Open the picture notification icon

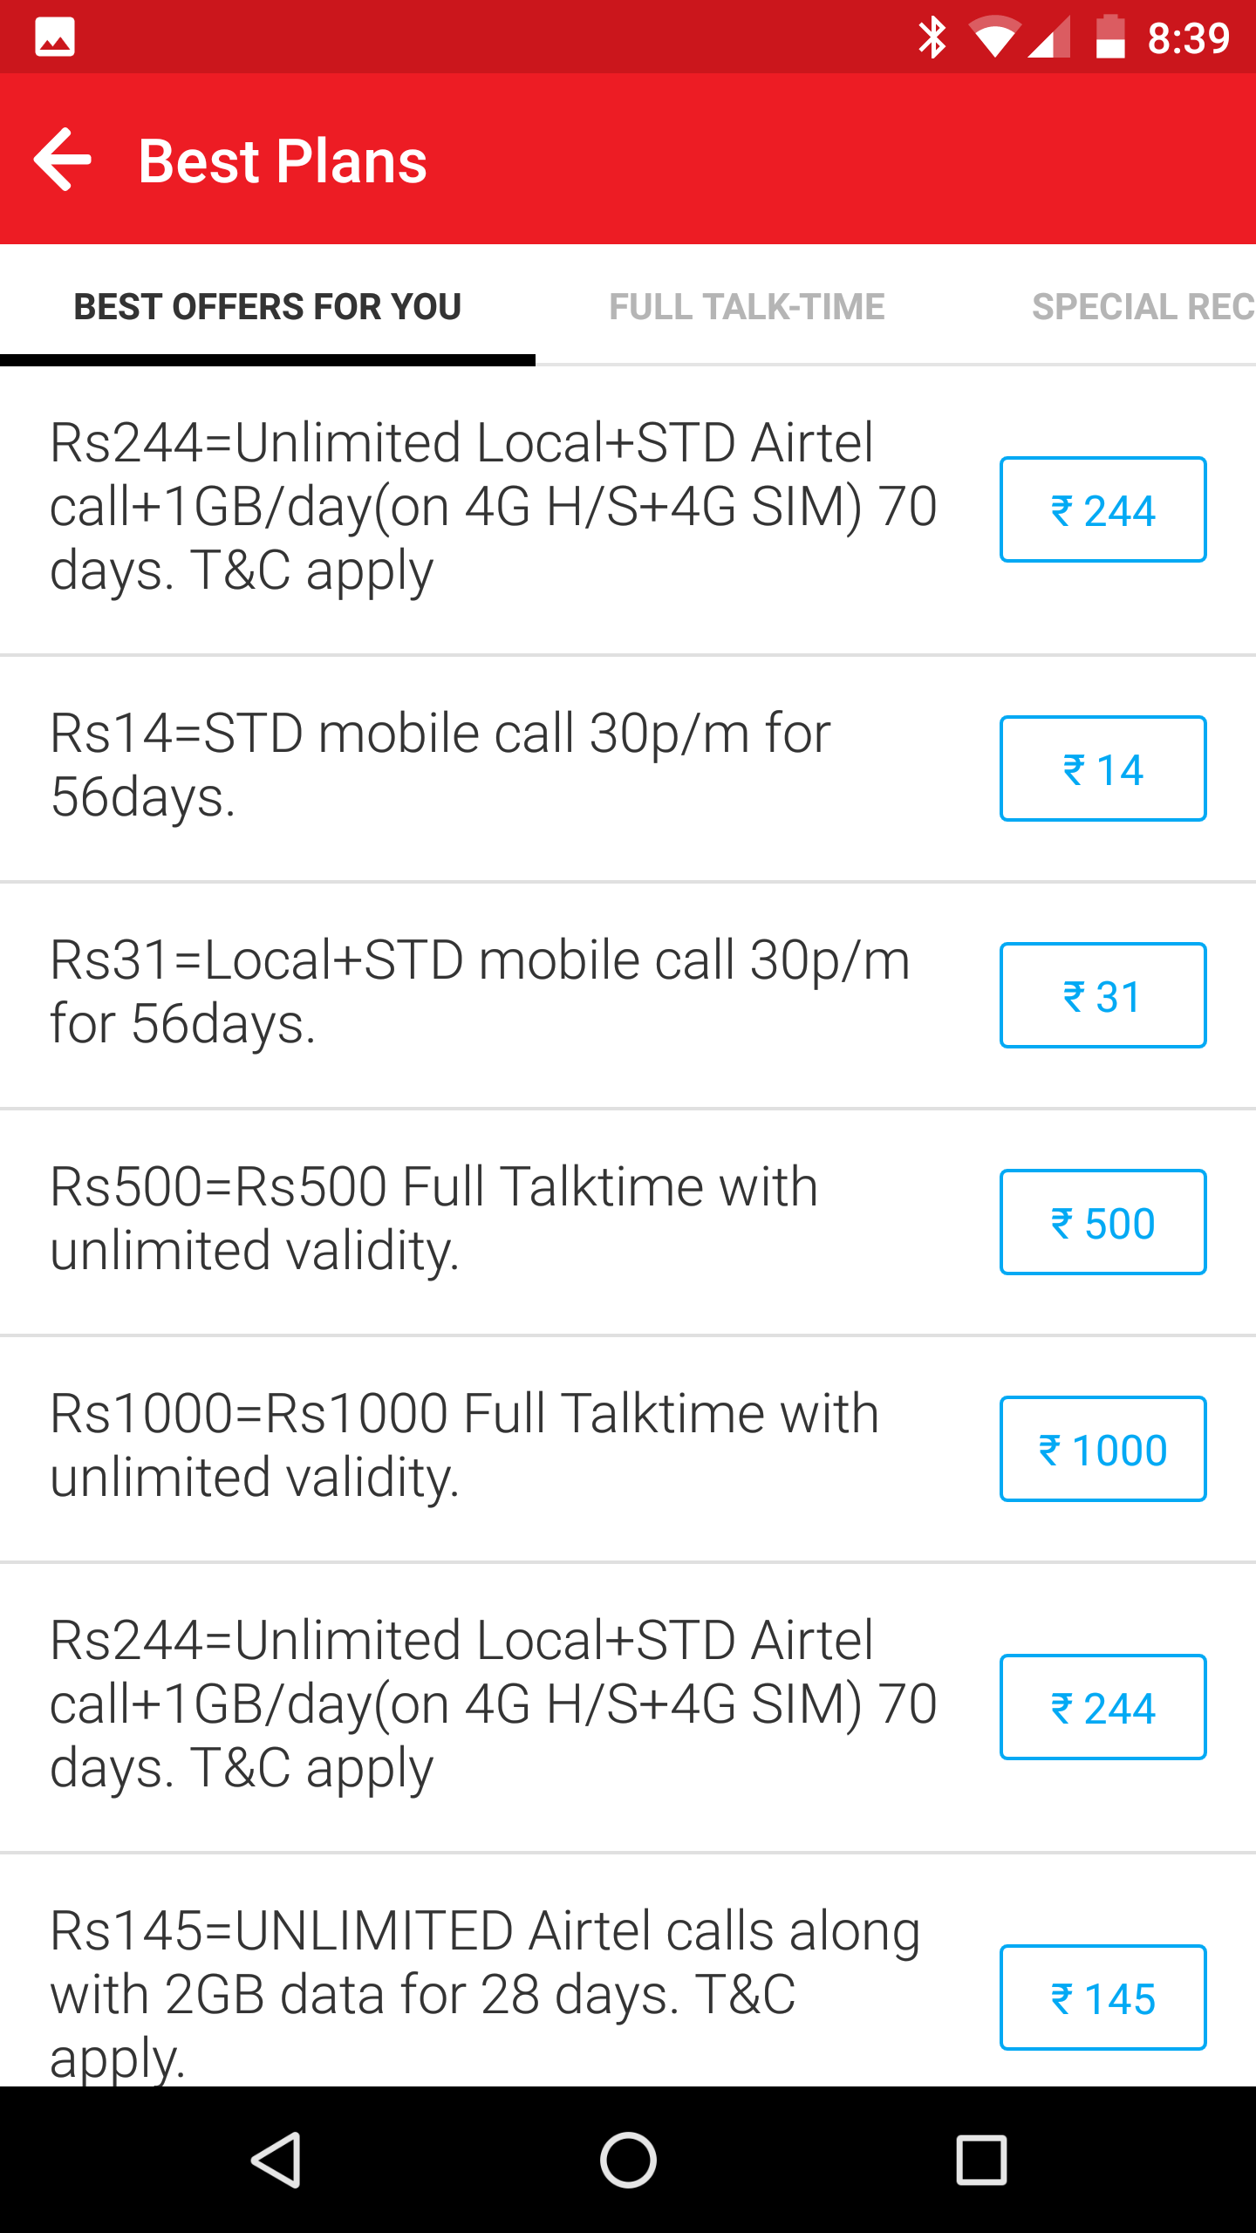54,37
